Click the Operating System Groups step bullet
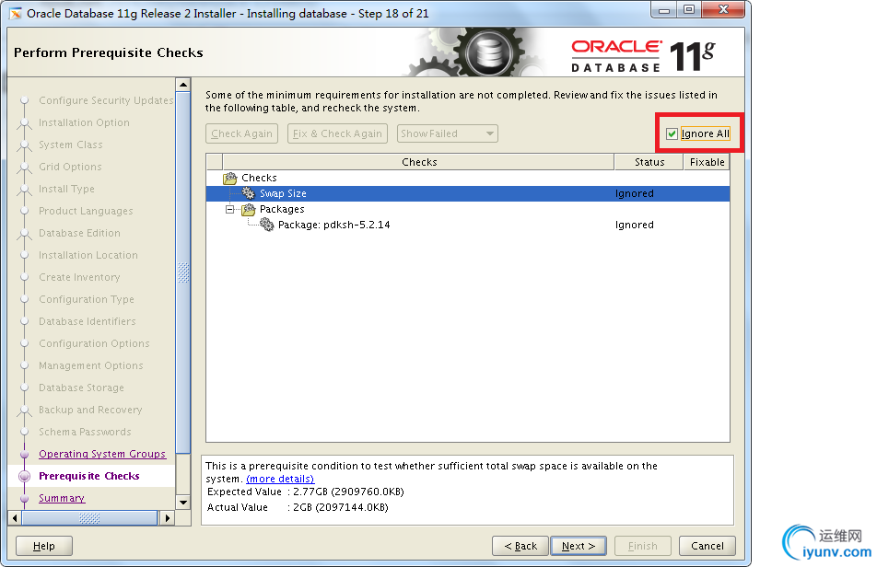The image size is (877, 567). click(x=24, y=454)
